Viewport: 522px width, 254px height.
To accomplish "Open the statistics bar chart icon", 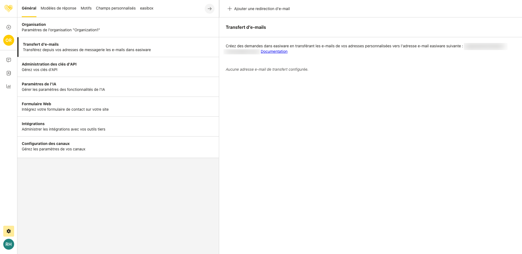I will tap(9, 86).
